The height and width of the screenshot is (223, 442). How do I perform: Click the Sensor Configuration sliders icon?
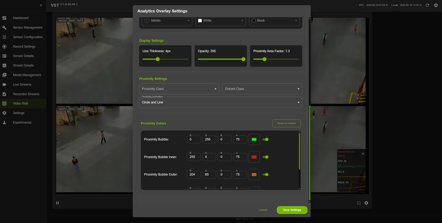tap(4, 37)
